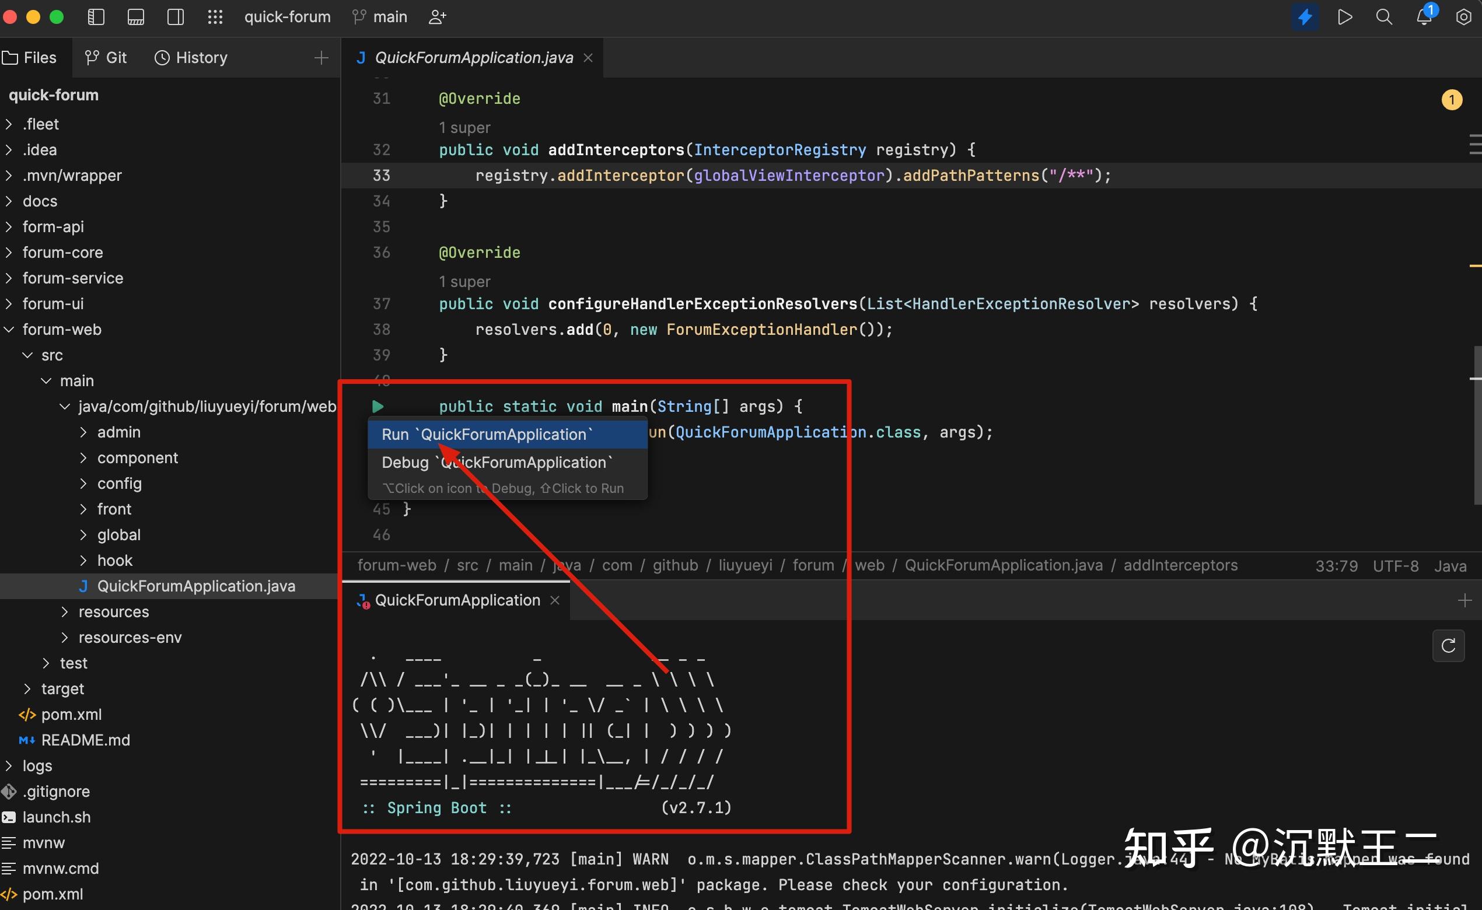Open the quick-forum project name menu
1482x910 pixels.
point(287,17)
